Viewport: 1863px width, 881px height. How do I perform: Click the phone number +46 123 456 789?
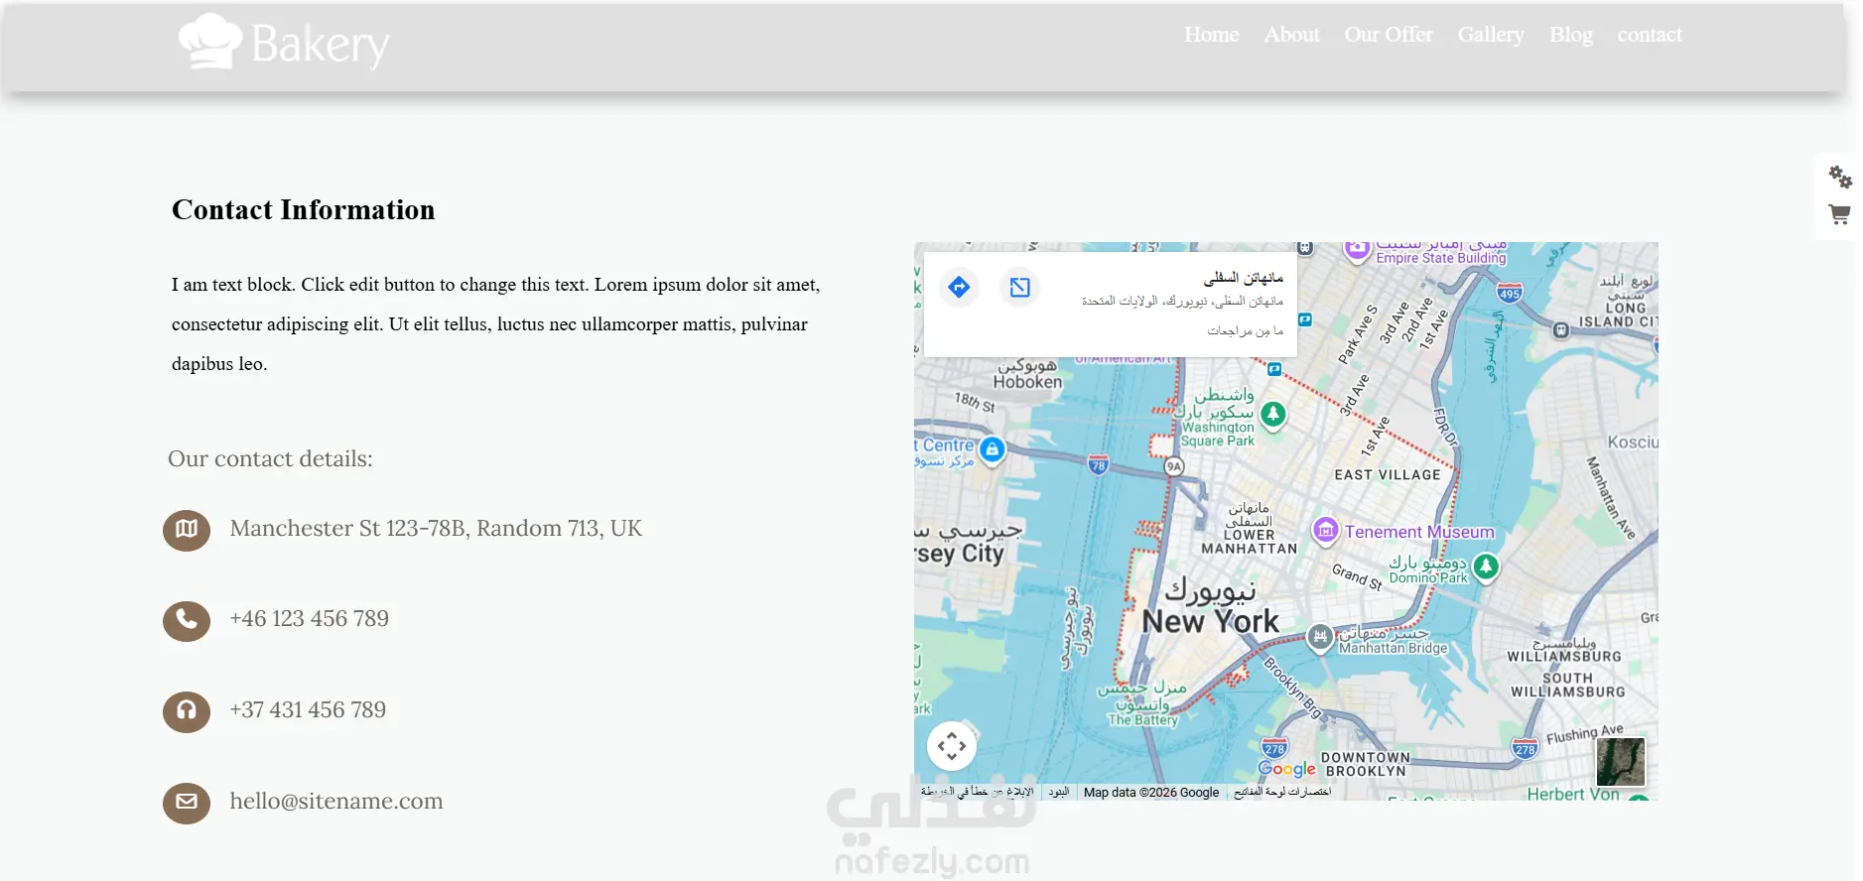coord(309,618)
